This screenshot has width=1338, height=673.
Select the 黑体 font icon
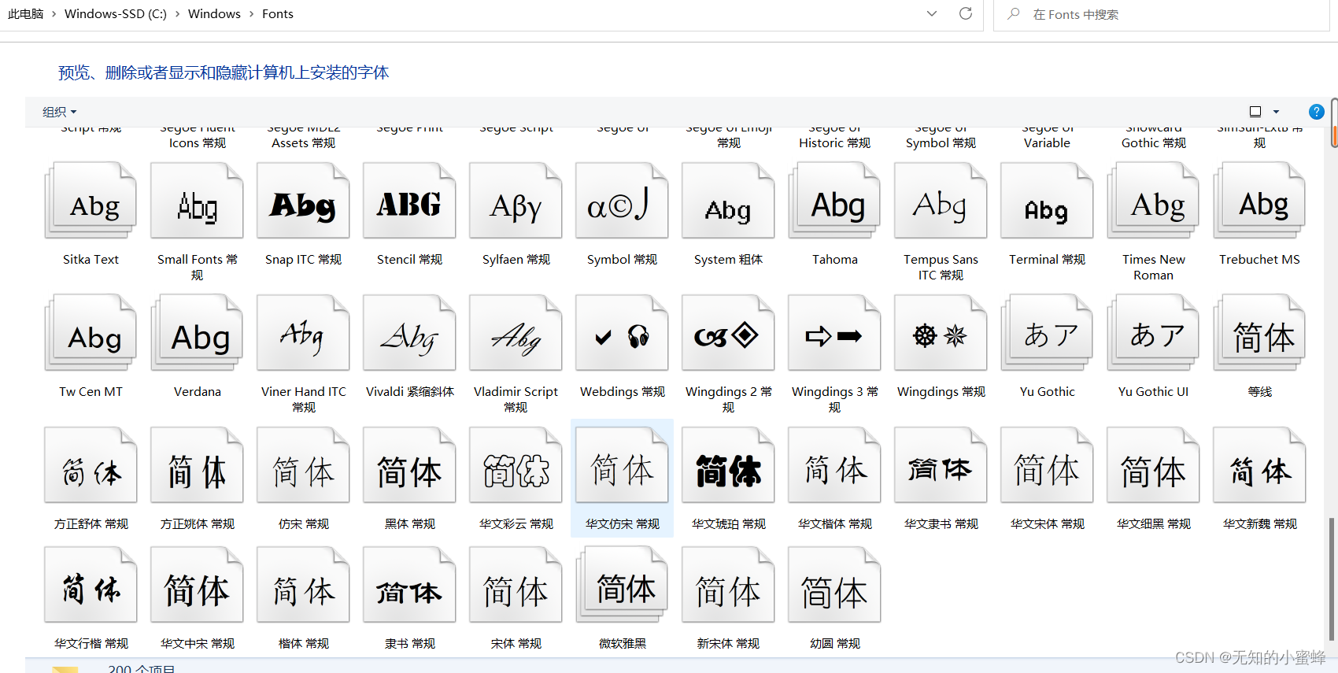(409, 465)
